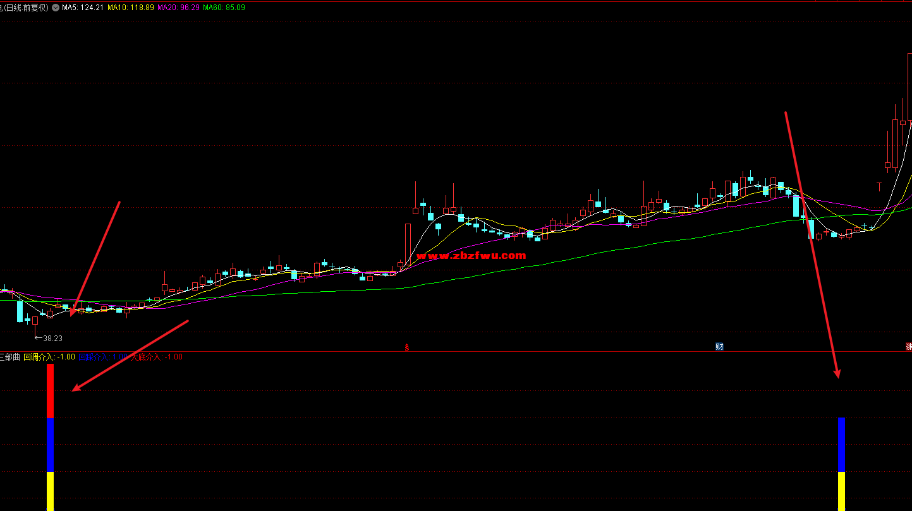Click the 38.23 low price label

pyautogui.click(x=52, y=338)
